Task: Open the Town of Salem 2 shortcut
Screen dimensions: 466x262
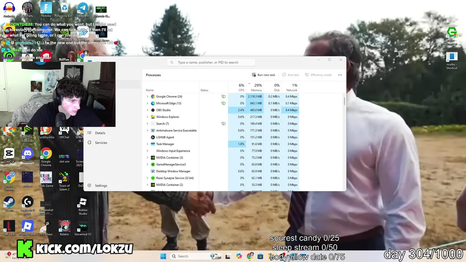Action: pyautogui.click(x=64, y=181)
